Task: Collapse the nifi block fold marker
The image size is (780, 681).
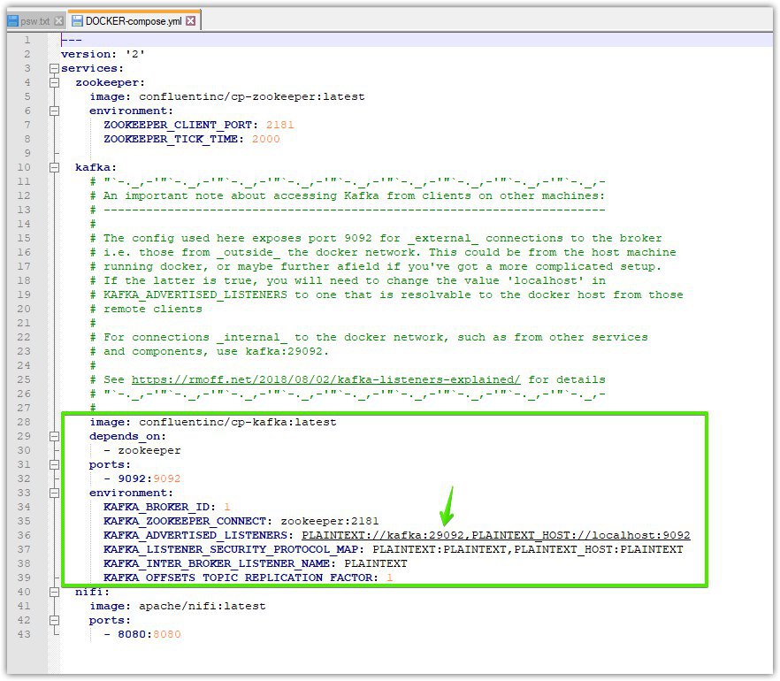Action: click(55, 593)
